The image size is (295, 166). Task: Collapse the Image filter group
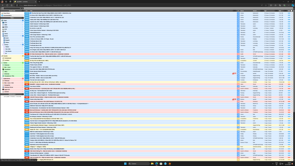coord(23,20)
